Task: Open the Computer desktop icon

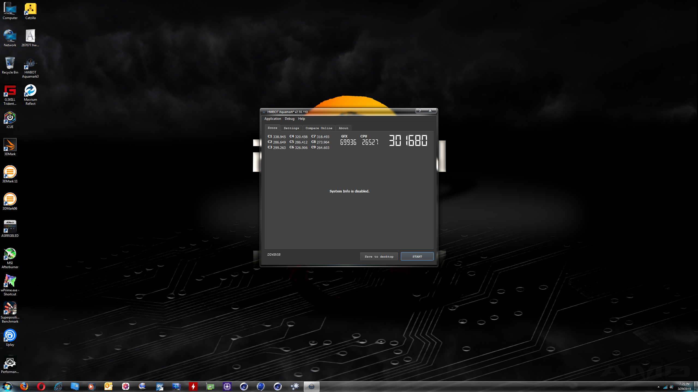Action: 10,11
